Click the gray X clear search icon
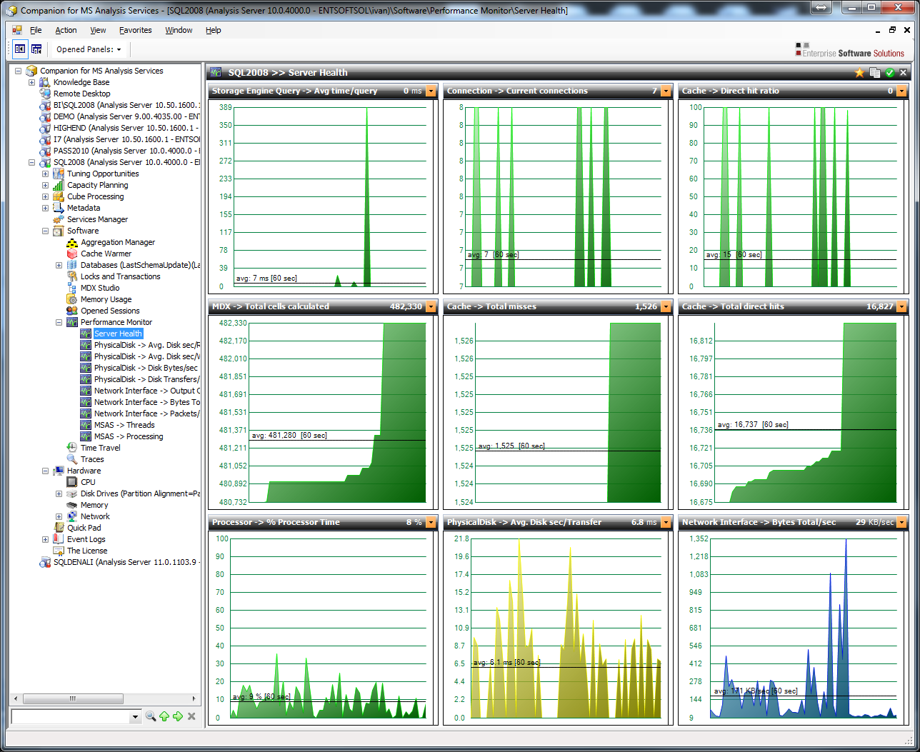Screen dimensions: 920x752 191,716
